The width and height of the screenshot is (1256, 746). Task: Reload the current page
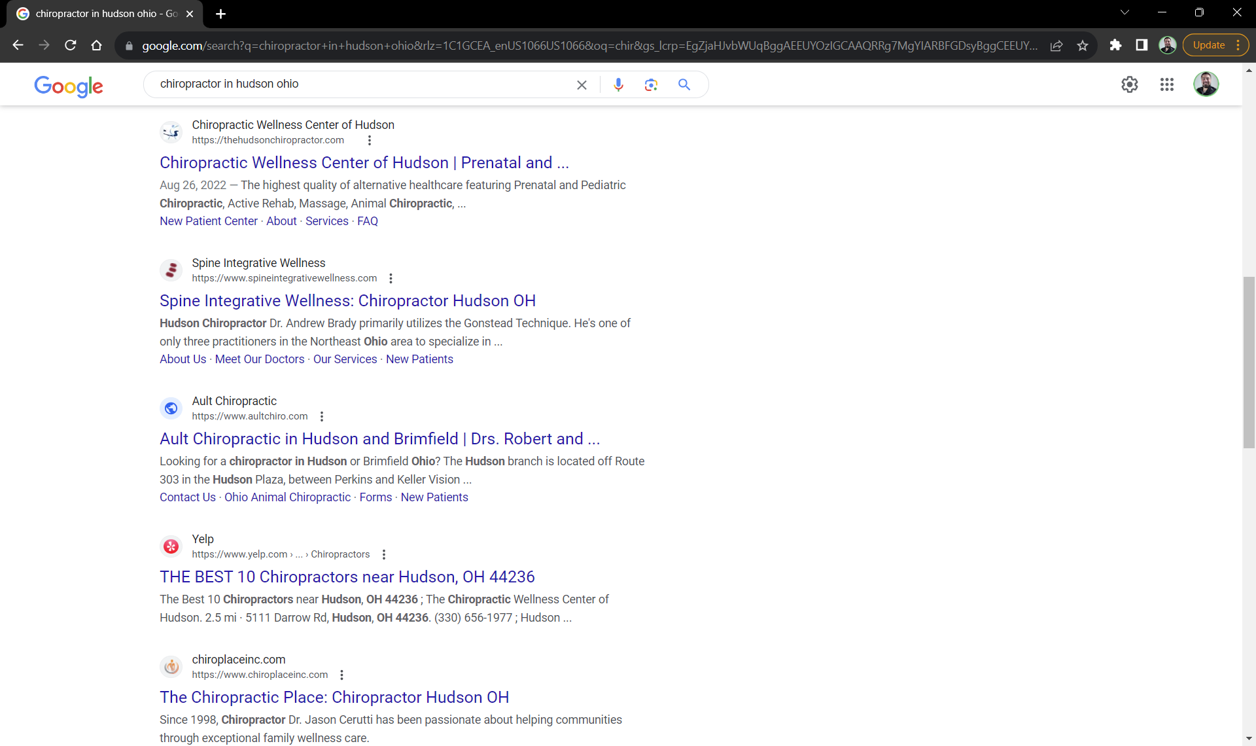71,45
